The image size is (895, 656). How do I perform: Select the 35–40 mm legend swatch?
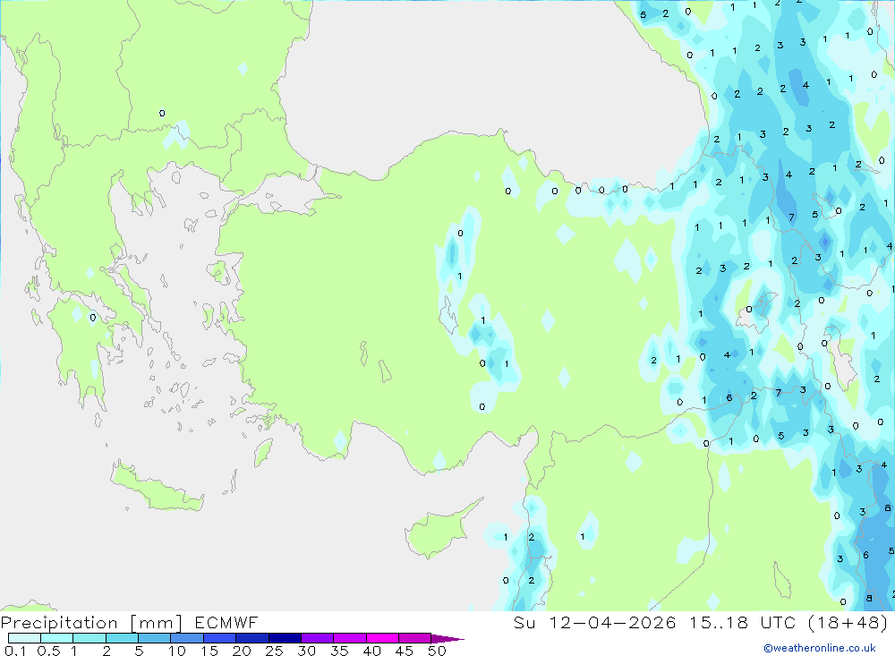pos(349,638)
